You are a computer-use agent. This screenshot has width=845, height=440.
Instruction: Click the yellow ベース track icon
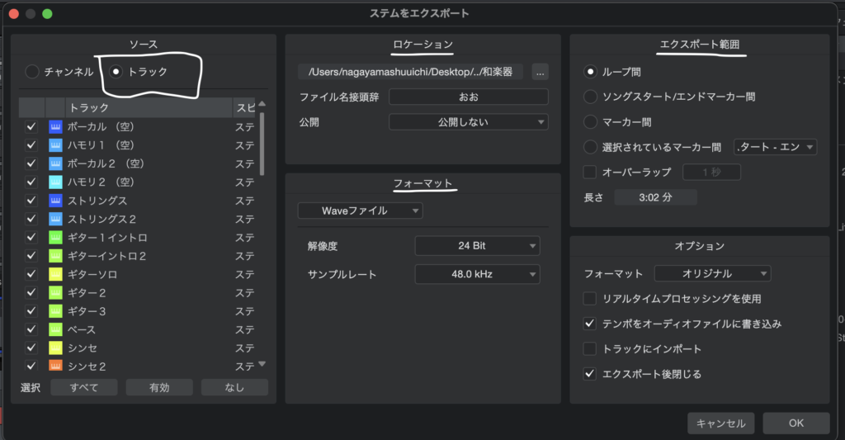click(55, 329)
